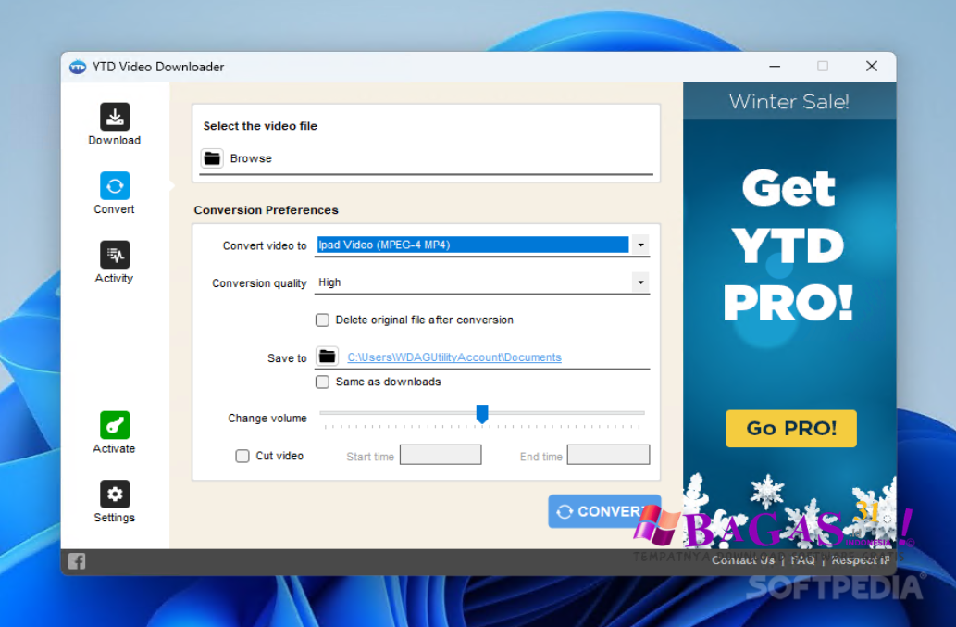
Task: Open the Settings gear icon
Action: tap(115, 494)
